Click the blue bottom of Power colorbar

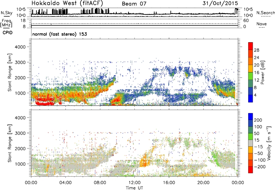point(251,99)
